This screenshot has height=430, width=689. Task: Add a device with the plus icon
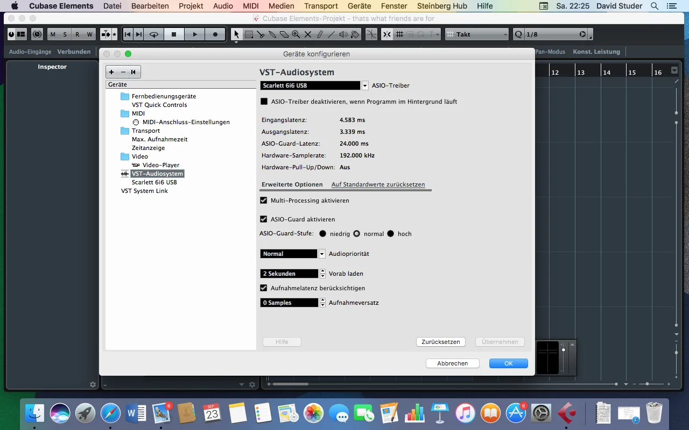[x=111, y=72]
